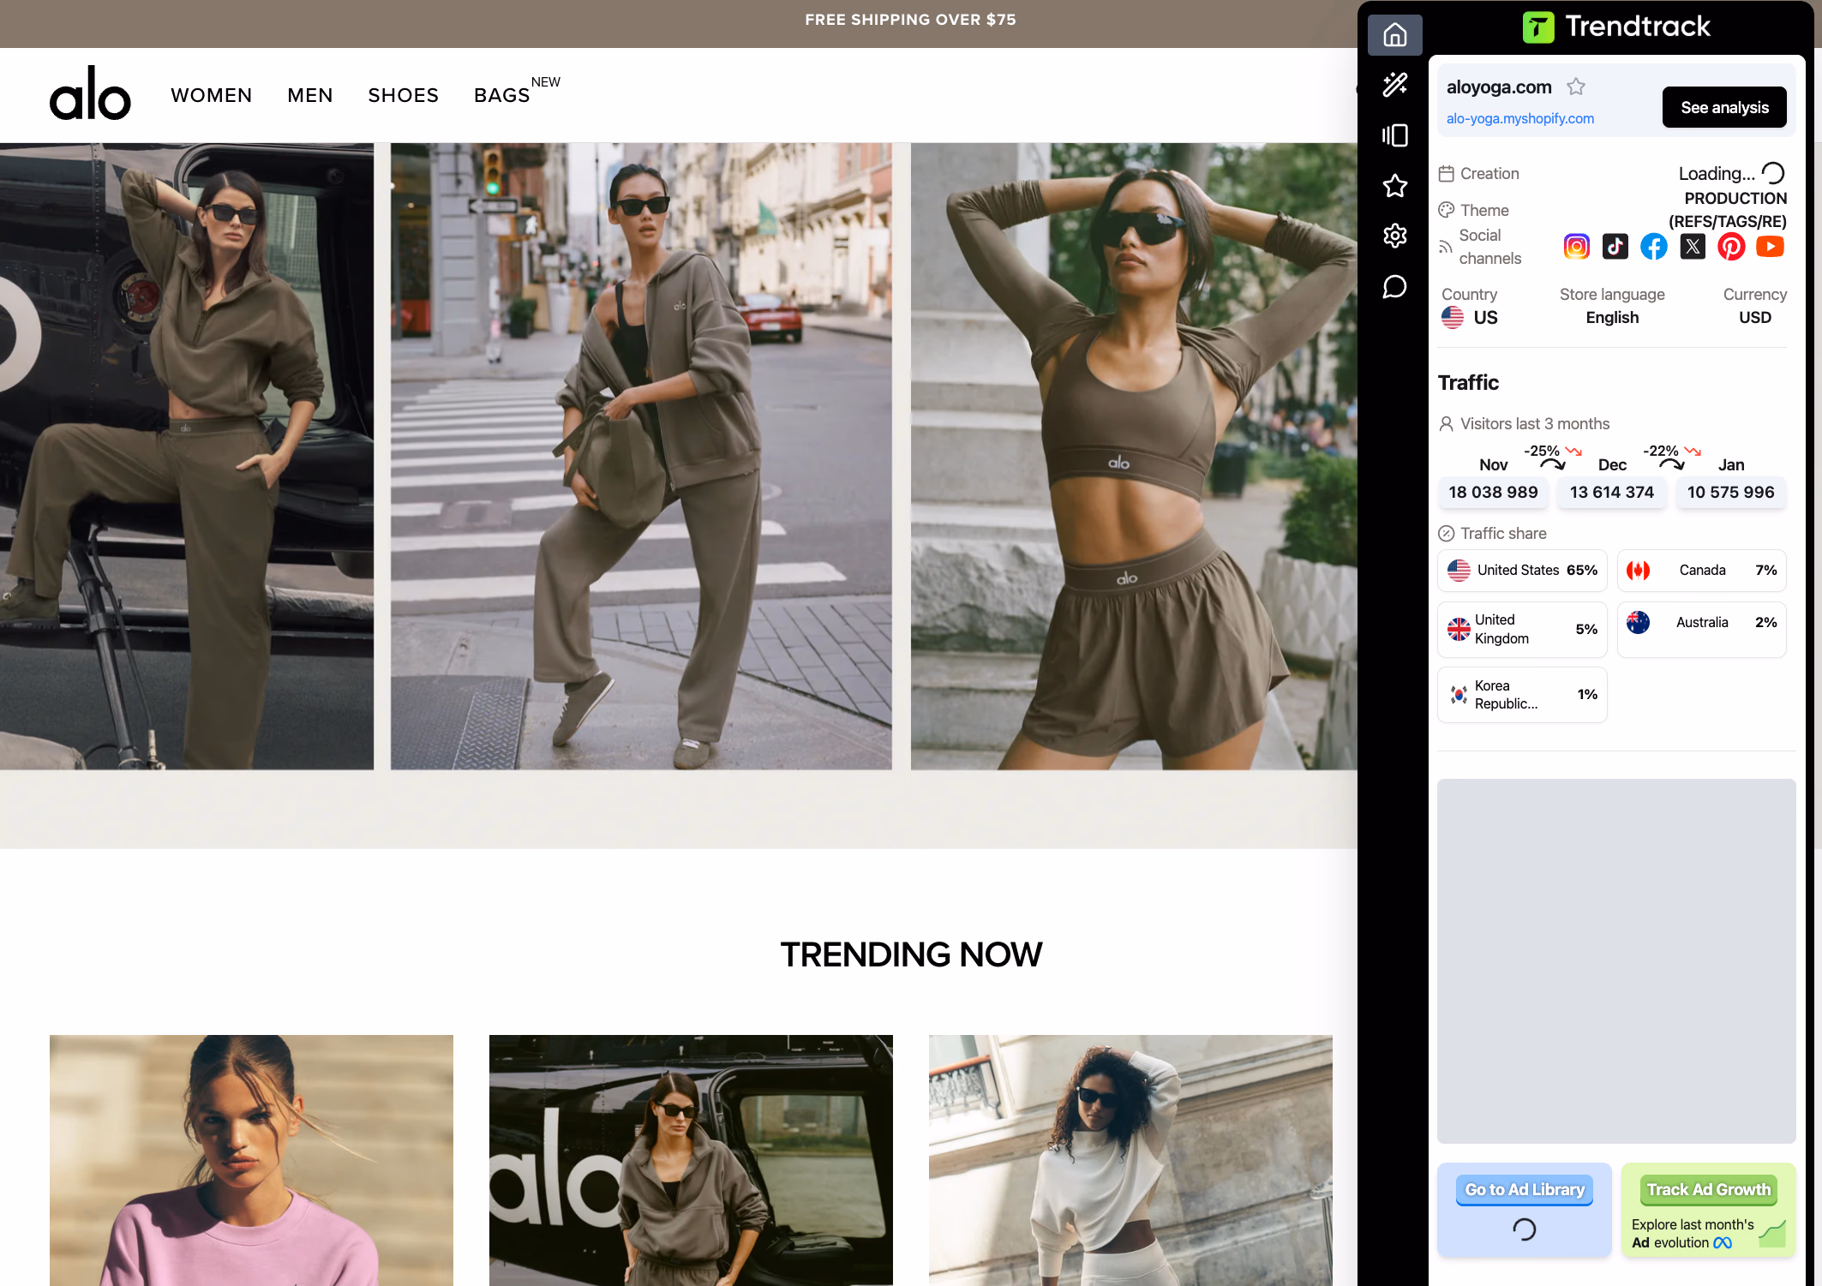Click January visitors value 10 575 996
Screen dimensions: 1822x1286
click(1730, 492)
